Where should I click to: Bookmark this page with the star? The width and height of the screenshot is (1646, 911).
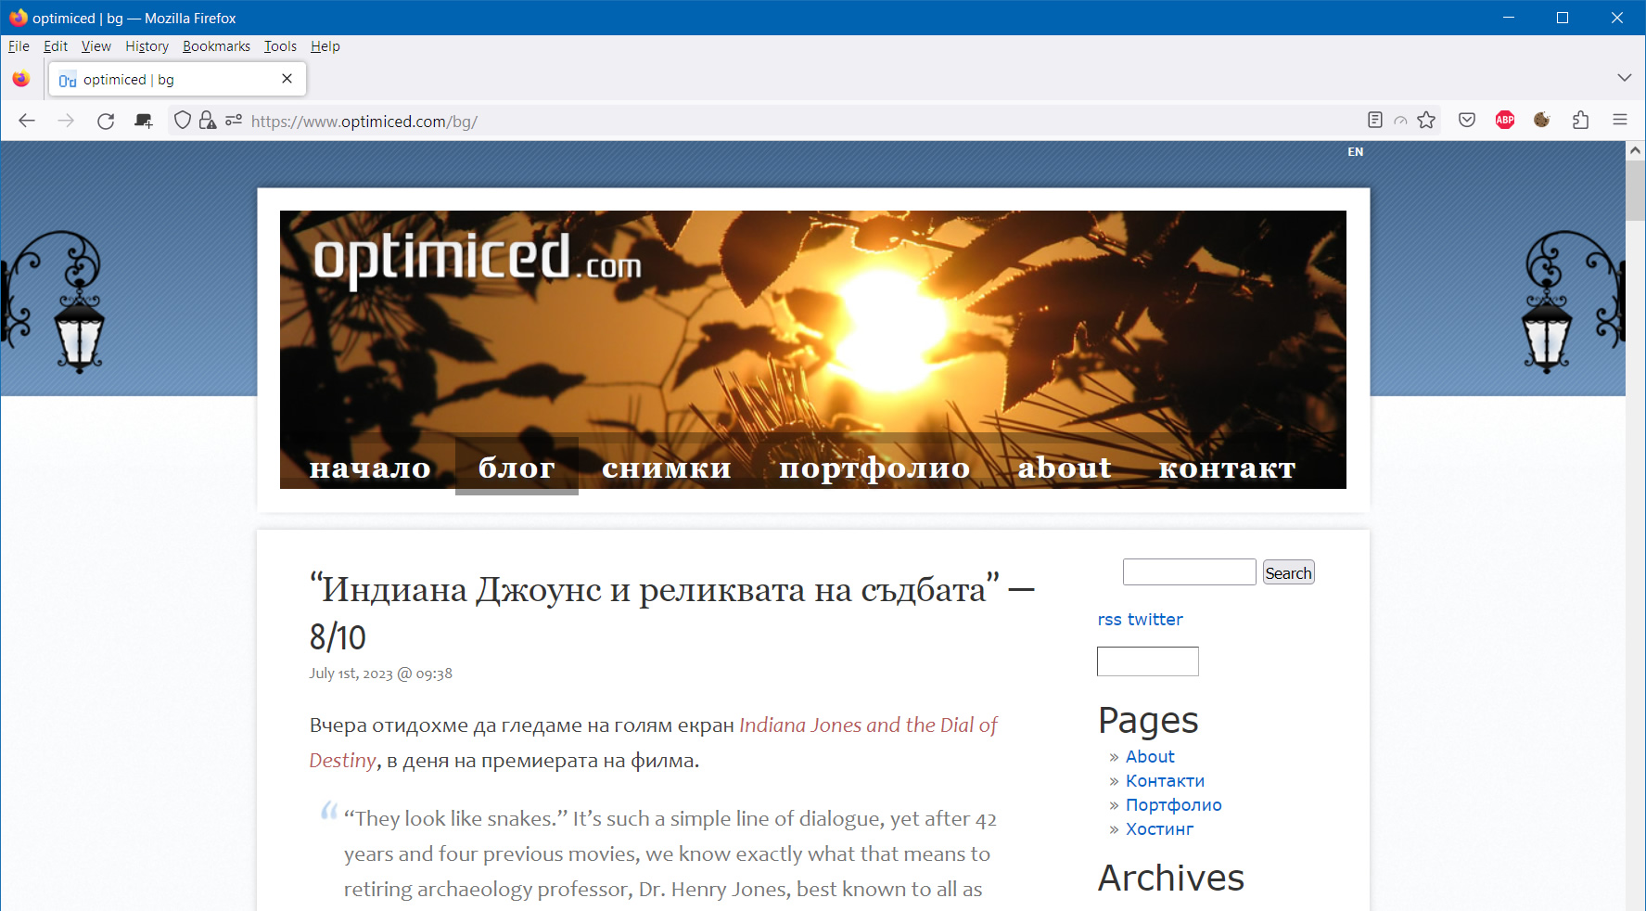tap(1426, 120)
